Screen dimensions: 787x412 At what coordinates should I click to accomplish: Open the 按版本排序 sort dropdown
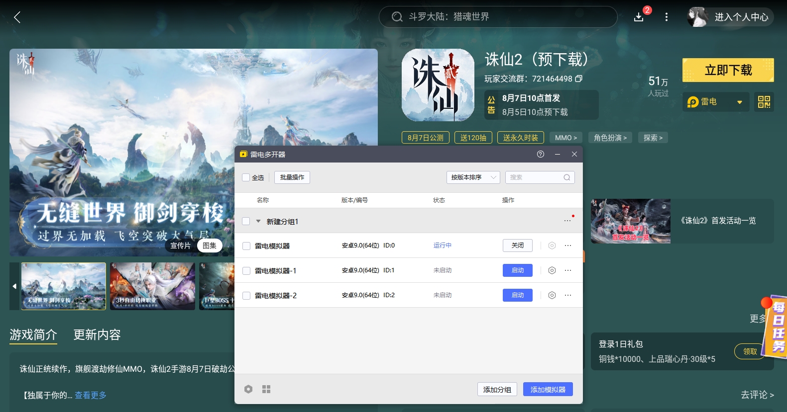click(473, 177)
